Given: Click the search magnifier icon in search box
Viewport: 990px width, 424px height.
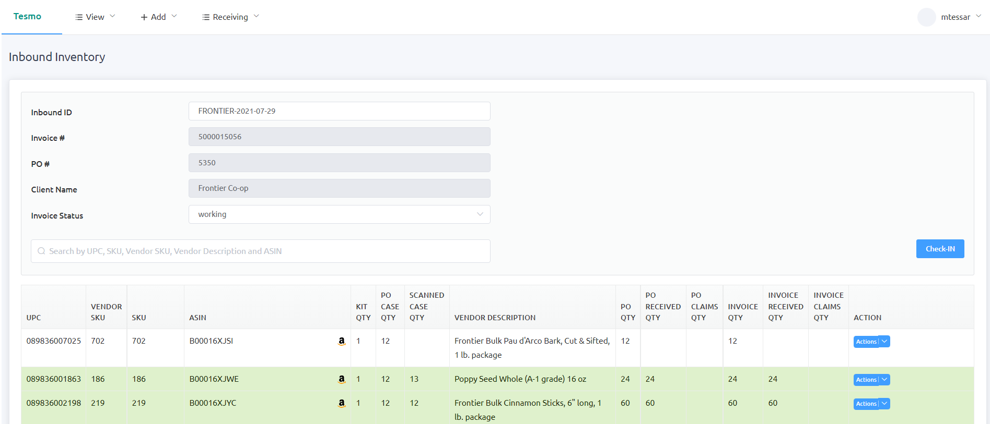Looking at the screenshot, I should 41,251.
